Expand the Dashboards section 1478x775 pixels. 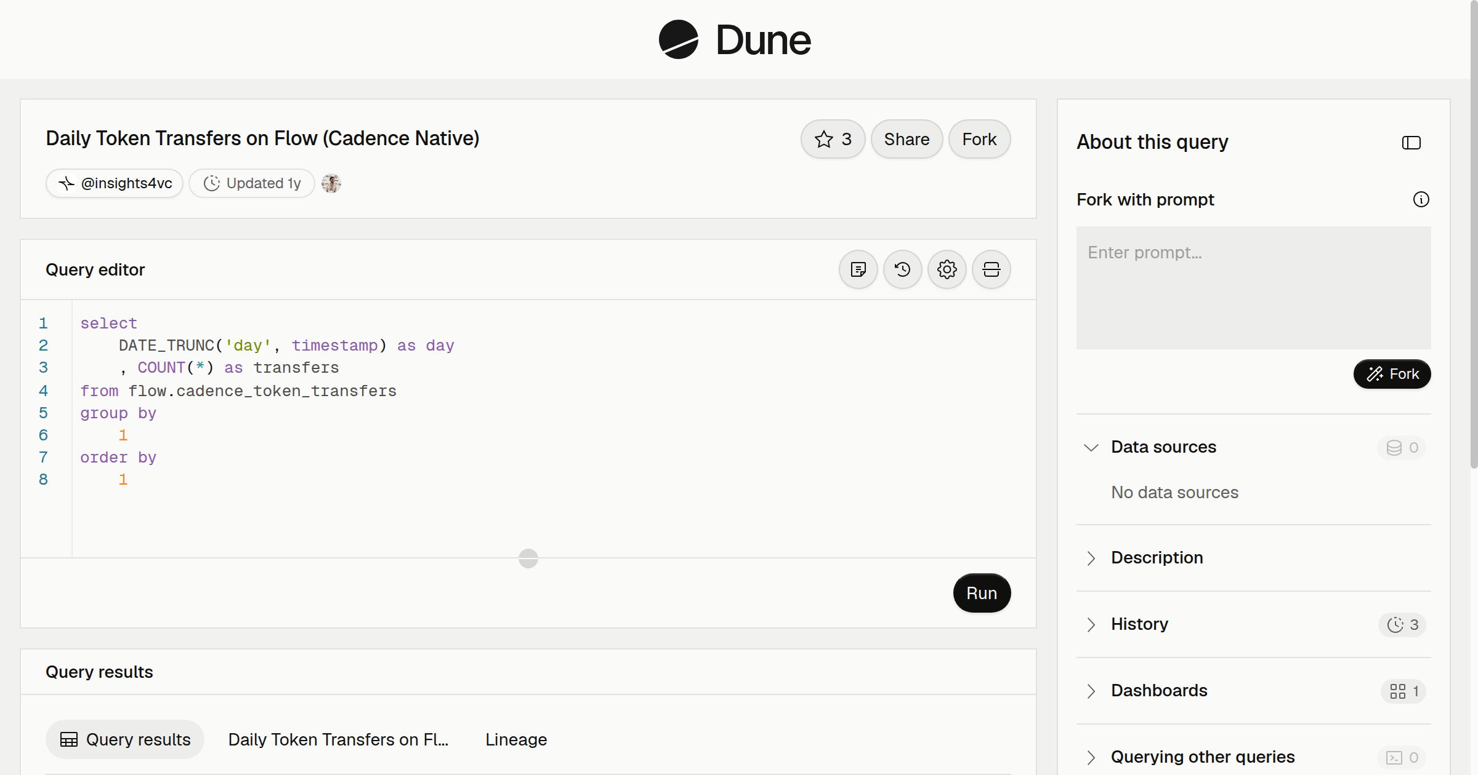tap(1254, 691)
